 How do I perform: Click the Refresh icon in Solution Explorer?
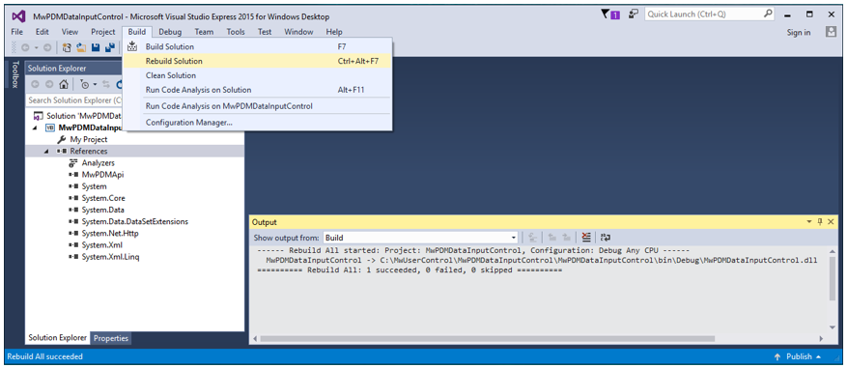(120, 84)
